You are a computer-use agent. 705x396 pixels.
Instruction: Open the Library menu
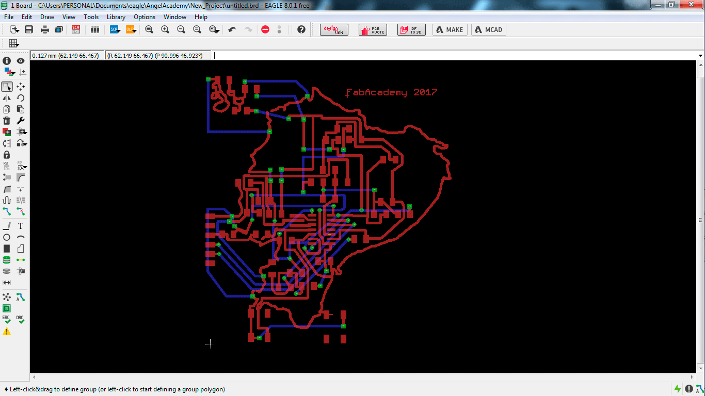tap(116, 17)
